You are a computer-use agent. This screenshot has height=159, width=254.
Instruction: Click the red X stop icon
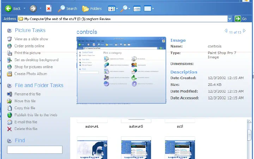click(49, 8)
